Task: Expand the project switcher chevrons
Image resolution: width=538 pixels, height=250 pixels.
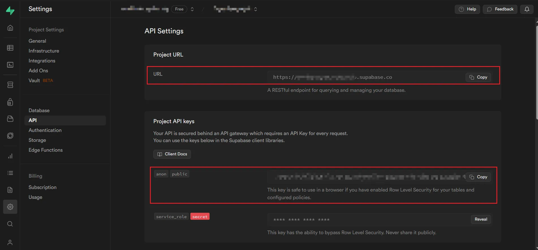Action: pyautogui.click(x=255, y=9)
